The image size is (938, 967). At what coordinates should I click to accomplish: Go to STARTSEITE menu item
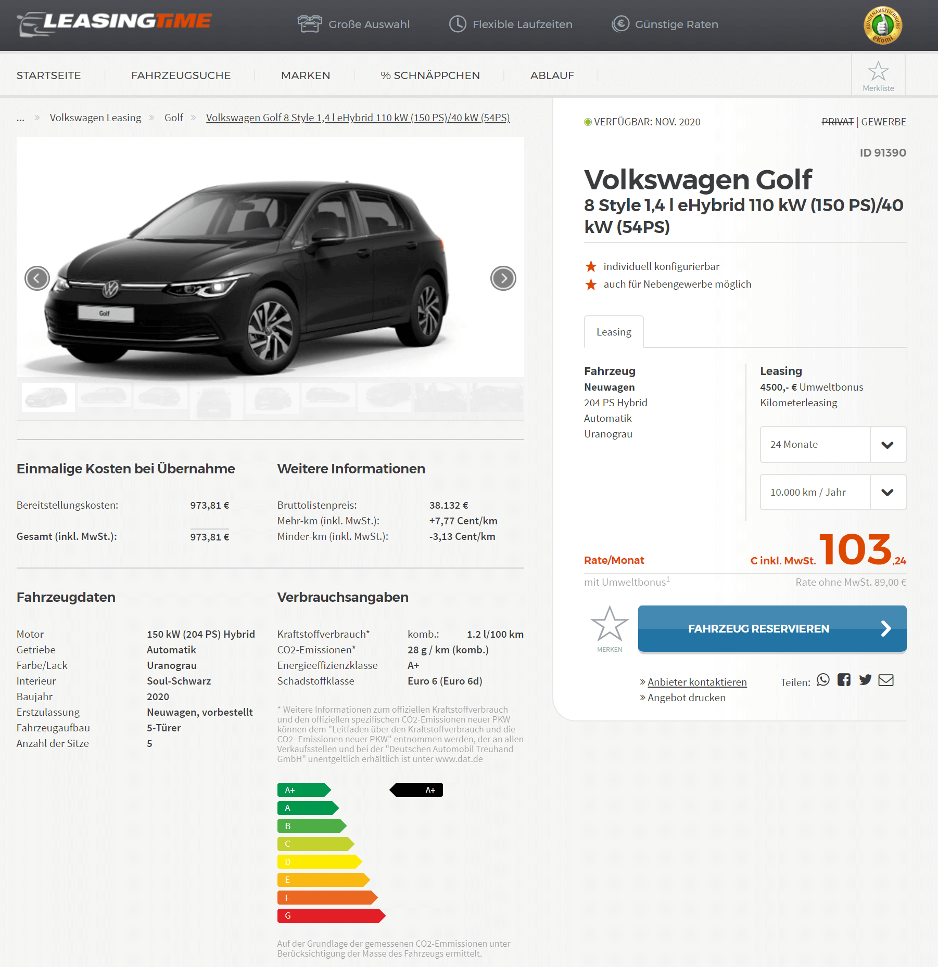click(x=48, y=75)
